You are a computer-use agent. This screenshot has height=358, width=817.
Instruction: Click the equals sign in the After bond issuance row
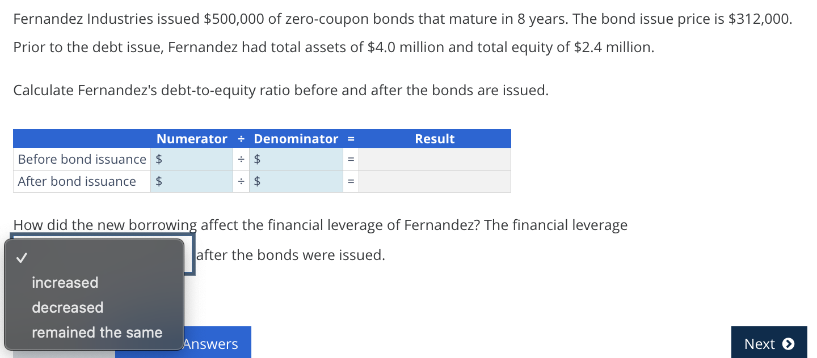coord(350,181)
